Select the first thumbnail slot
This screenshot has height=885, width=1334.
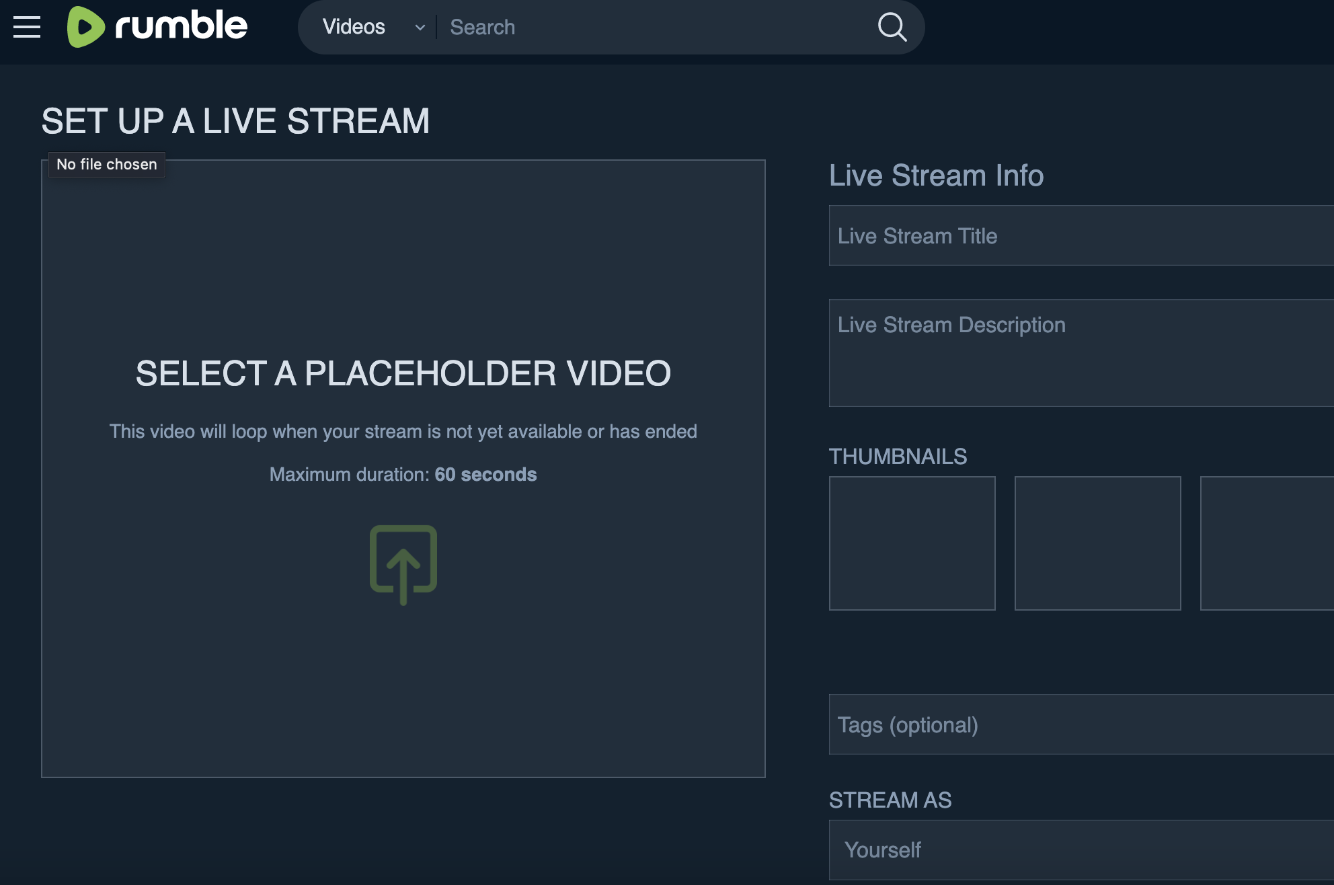pos(912,543)
